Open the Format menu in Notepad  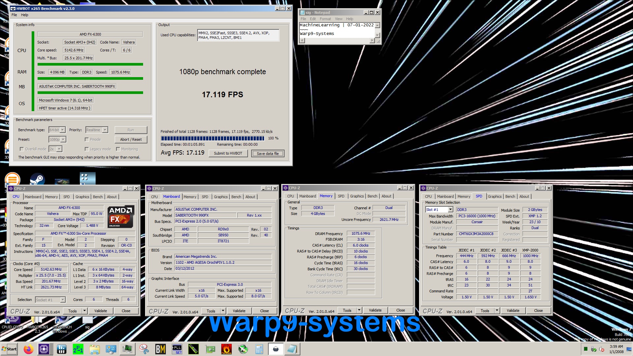[325, 19]
